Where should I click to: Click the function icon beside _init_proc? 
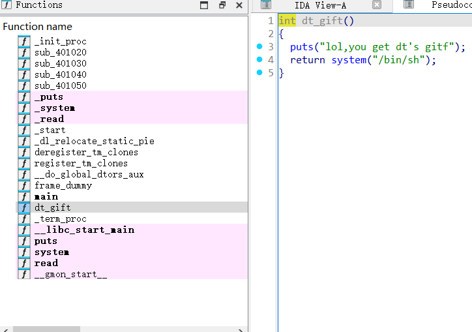pos(24,41)
